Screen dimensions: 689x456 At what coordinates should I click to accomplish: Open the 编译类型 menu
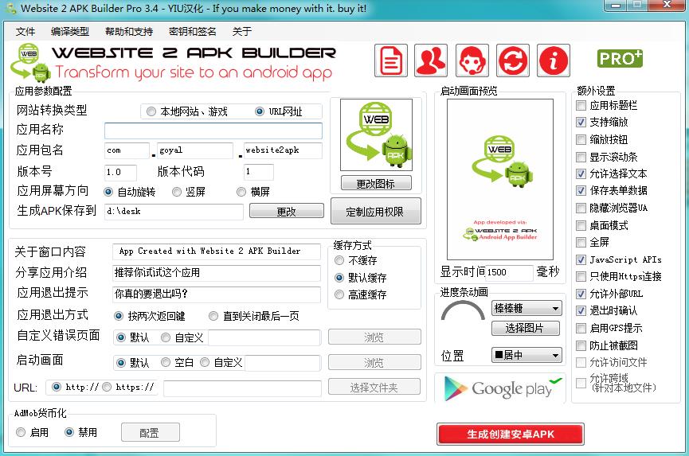coord(70,32)
